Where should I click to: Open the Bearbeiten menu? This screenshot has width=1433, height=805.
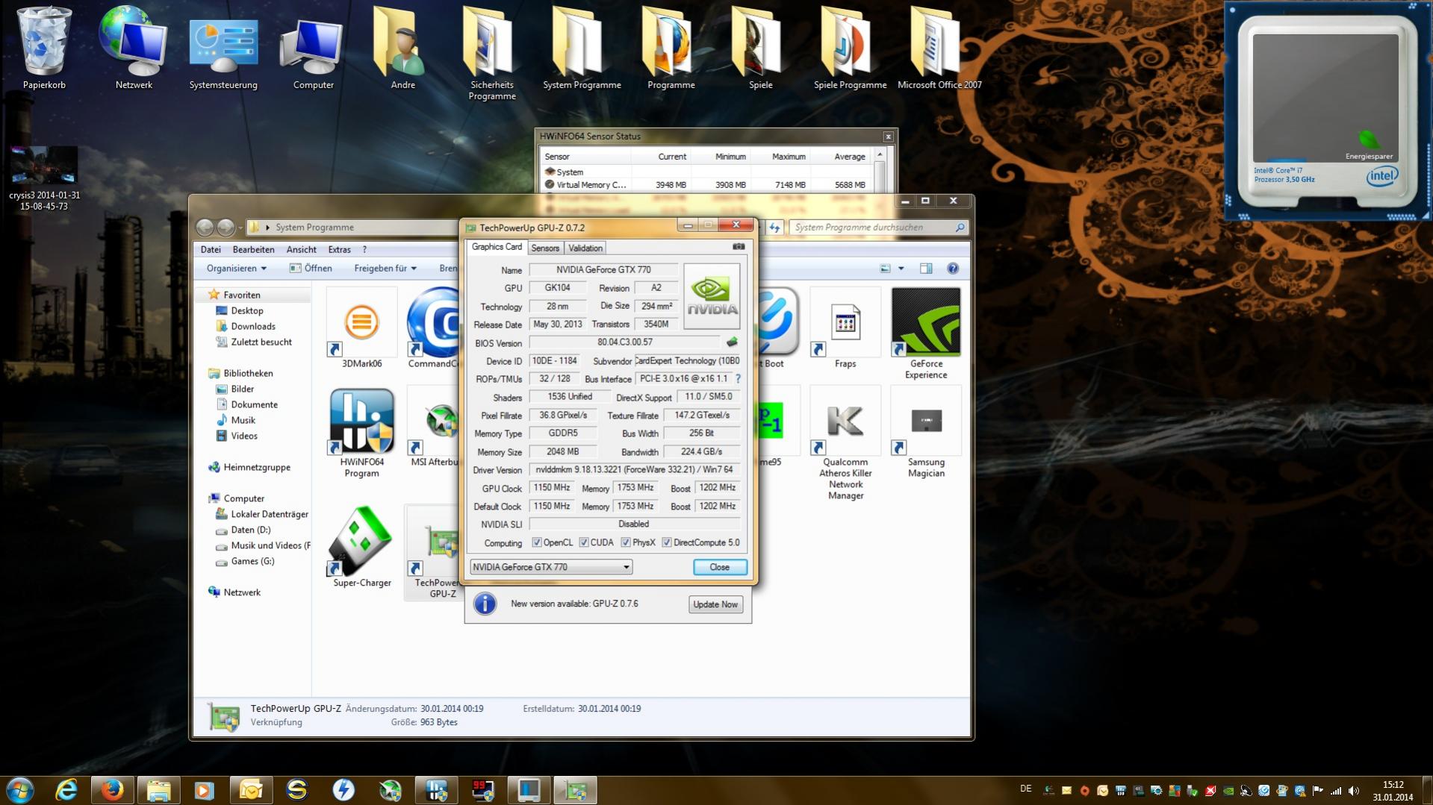click(253, 249)
